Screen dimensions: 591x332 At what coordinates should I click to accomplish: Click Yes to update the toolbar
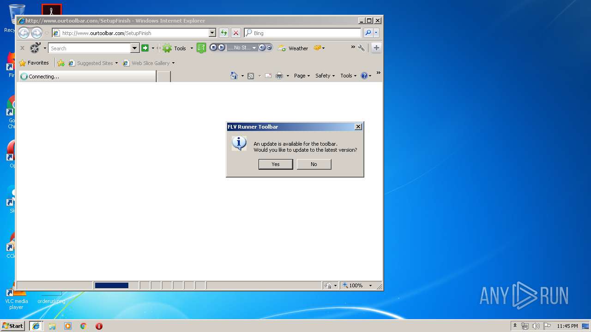276,164
